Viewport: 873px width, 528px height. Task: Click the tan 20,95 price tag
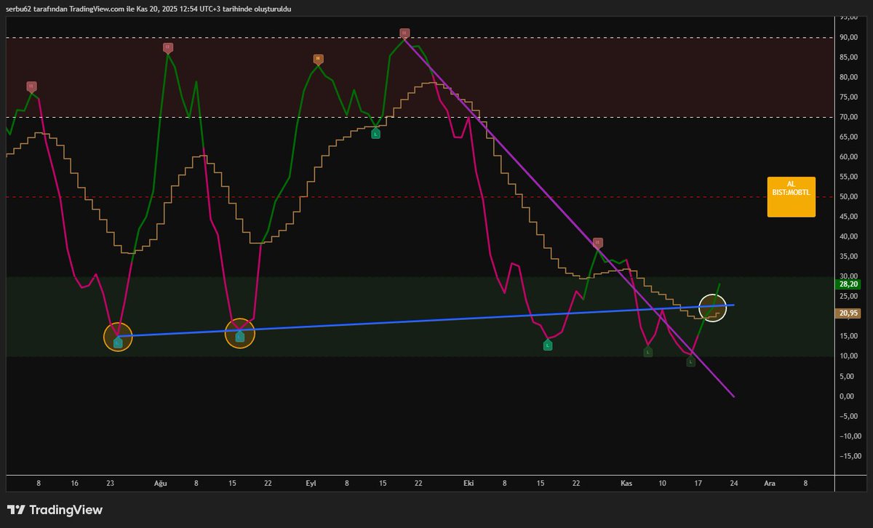848,313
